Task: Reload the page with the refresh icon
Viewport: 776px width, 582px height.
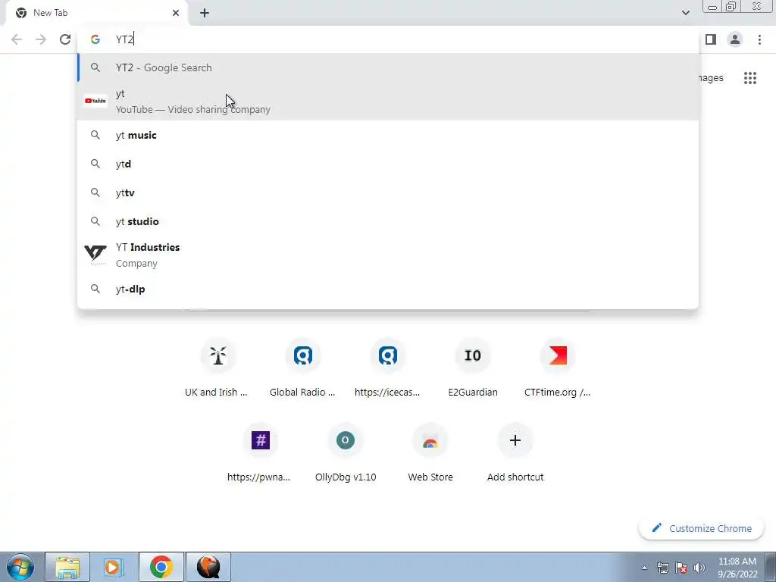Action: (x=65, y=39)
